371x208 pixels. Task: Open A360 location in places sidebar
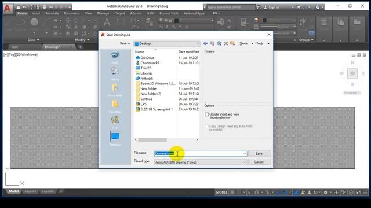pos(115,58)
